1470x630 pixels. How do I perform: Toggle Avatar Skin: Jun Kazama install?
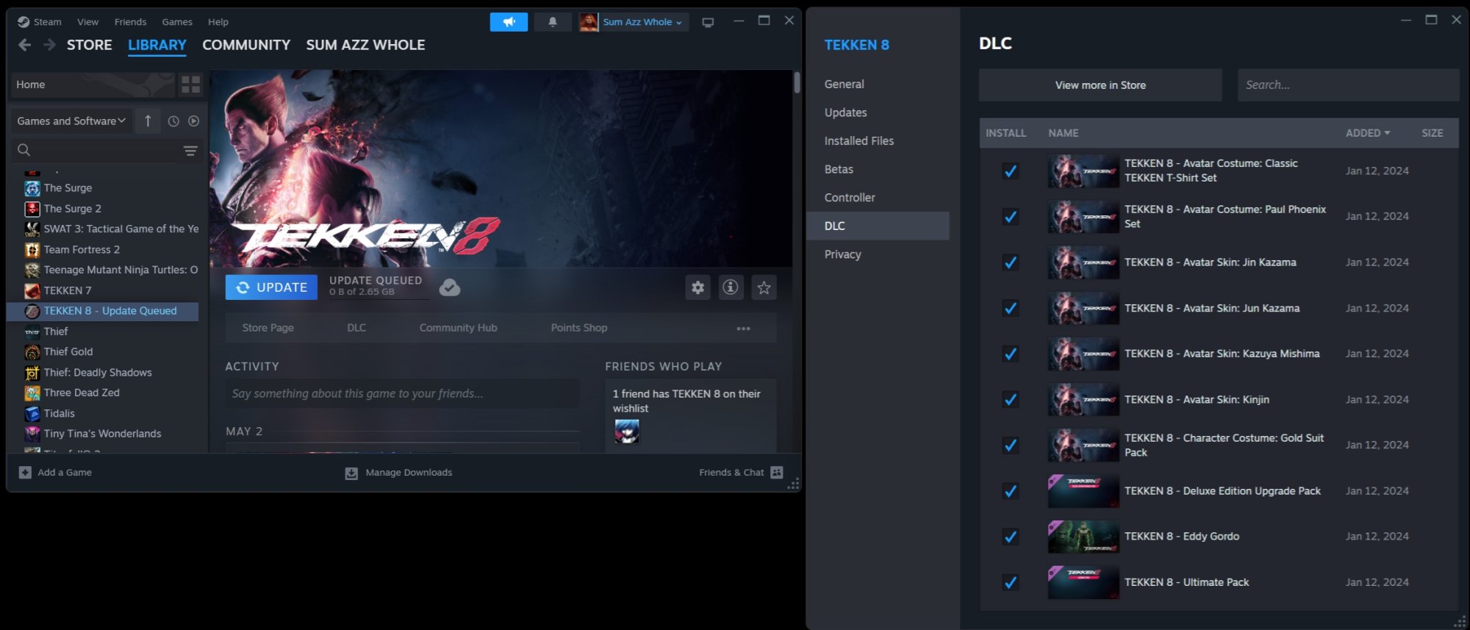coord(1011,308)
